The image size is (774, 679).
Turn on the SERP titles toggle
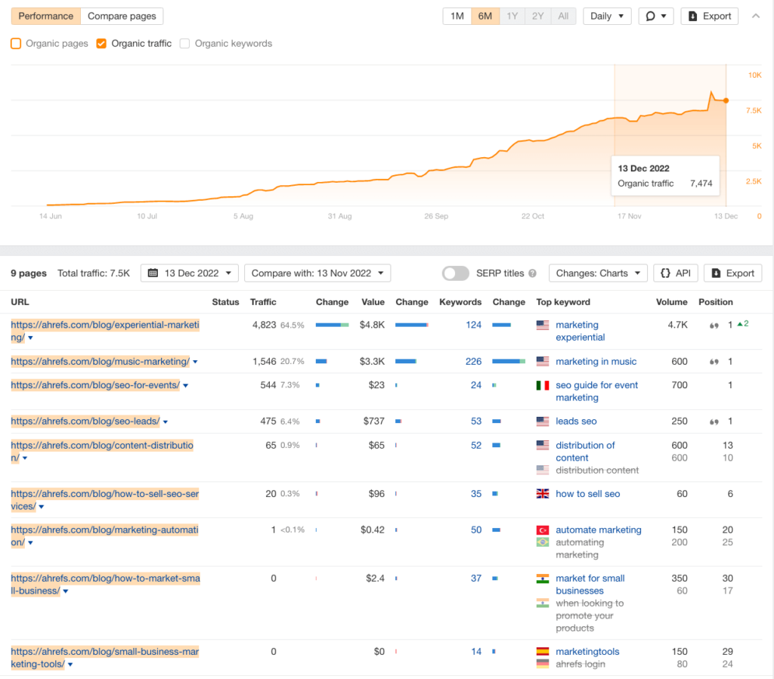(x=456, y=273)
